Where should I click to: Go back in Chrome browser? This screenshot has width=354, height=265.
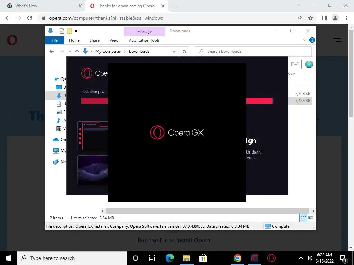tap(8, 18)
